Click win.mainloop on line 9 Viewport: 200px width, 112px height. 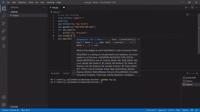pyautogui.click(x=65, y=39)
